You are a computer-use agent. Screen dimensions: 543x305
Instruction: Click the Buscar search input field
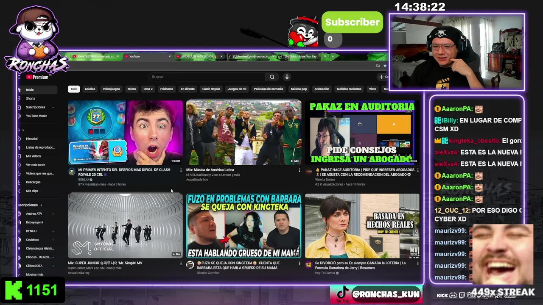(x=208, y=77)
